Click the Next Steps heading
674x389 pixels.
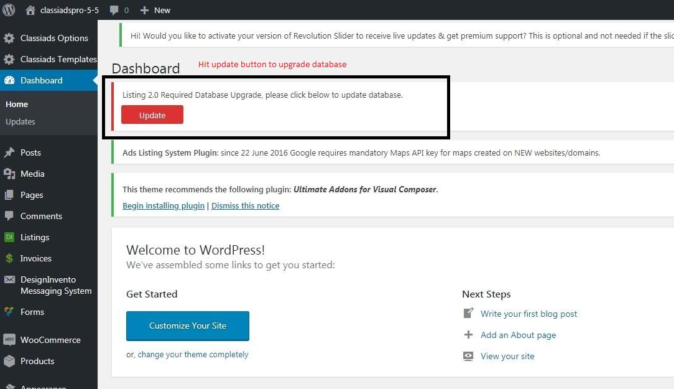tap(486, 294)
